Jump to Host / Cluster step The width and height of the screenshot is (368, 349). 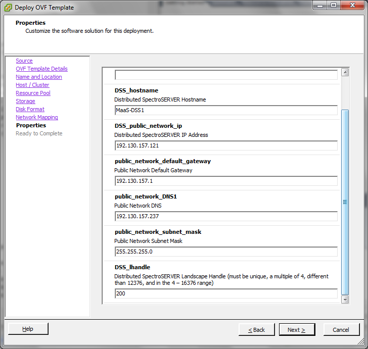33,85
